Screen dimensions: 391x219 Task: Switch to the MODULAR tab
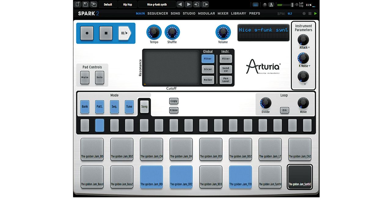pyautogui.click(x=206, y=13)
